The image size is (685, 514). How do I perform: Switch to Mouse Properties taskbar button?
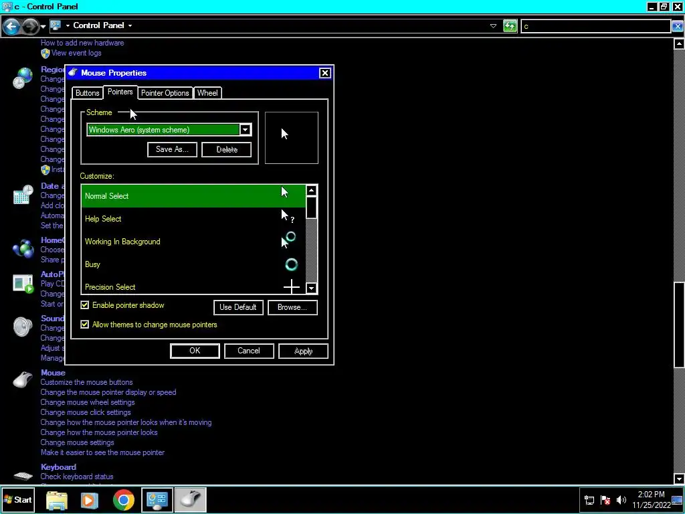(x=191, y=500)
